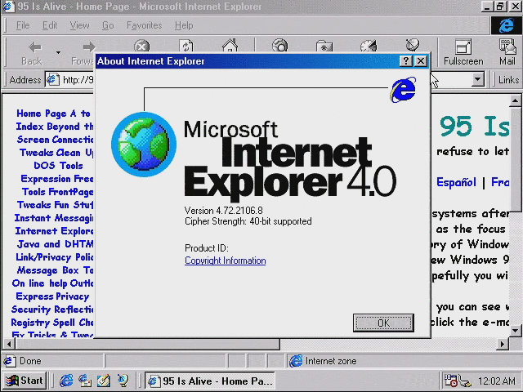Go to Home page using house icon
The width and height of the screenshot is (523, 392).
(x=230, y=46)
